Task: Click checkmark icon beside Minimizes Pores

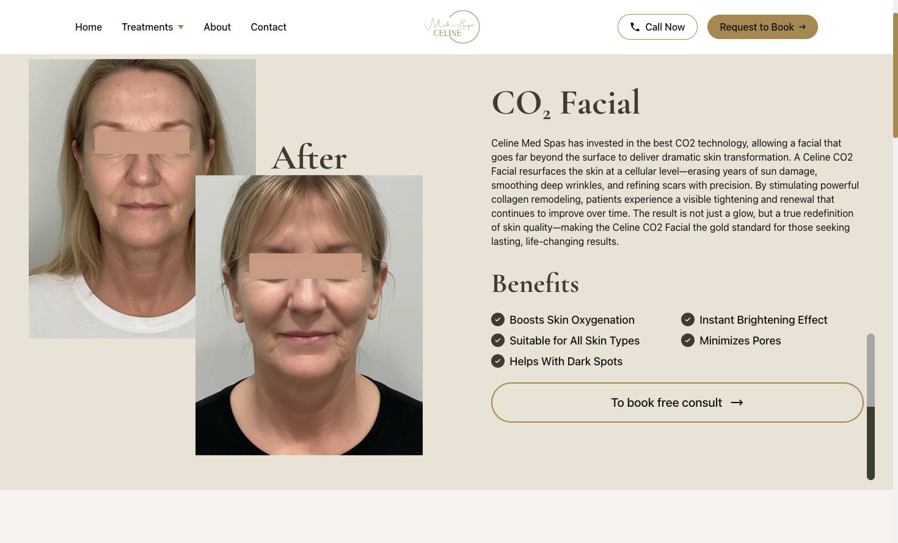Action: (x=688, y=340)
